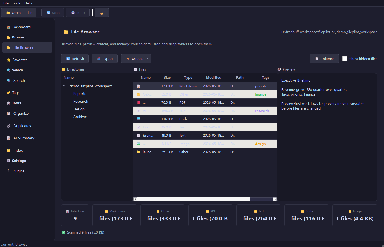Click the Total Files stat card
The height and width of the screenshot is (247, 384).
click(75, 215)
